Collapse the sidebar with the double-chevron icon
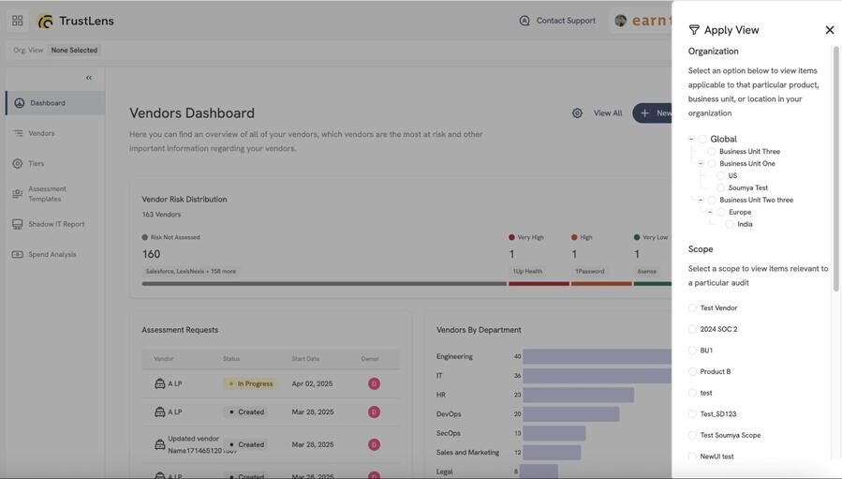 tap(89, 78)
